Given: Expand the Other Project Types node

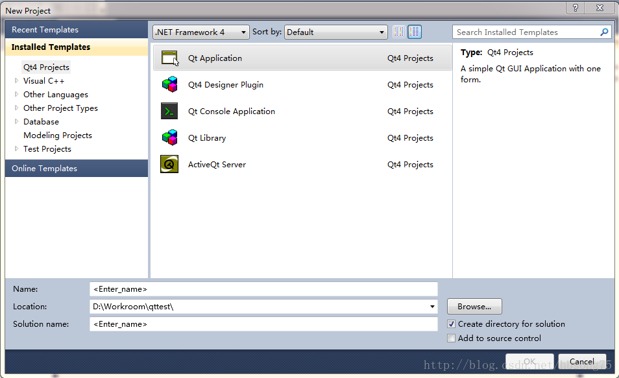Looking at the screenshot, I should pyautogui.click(x=17, y=108).
